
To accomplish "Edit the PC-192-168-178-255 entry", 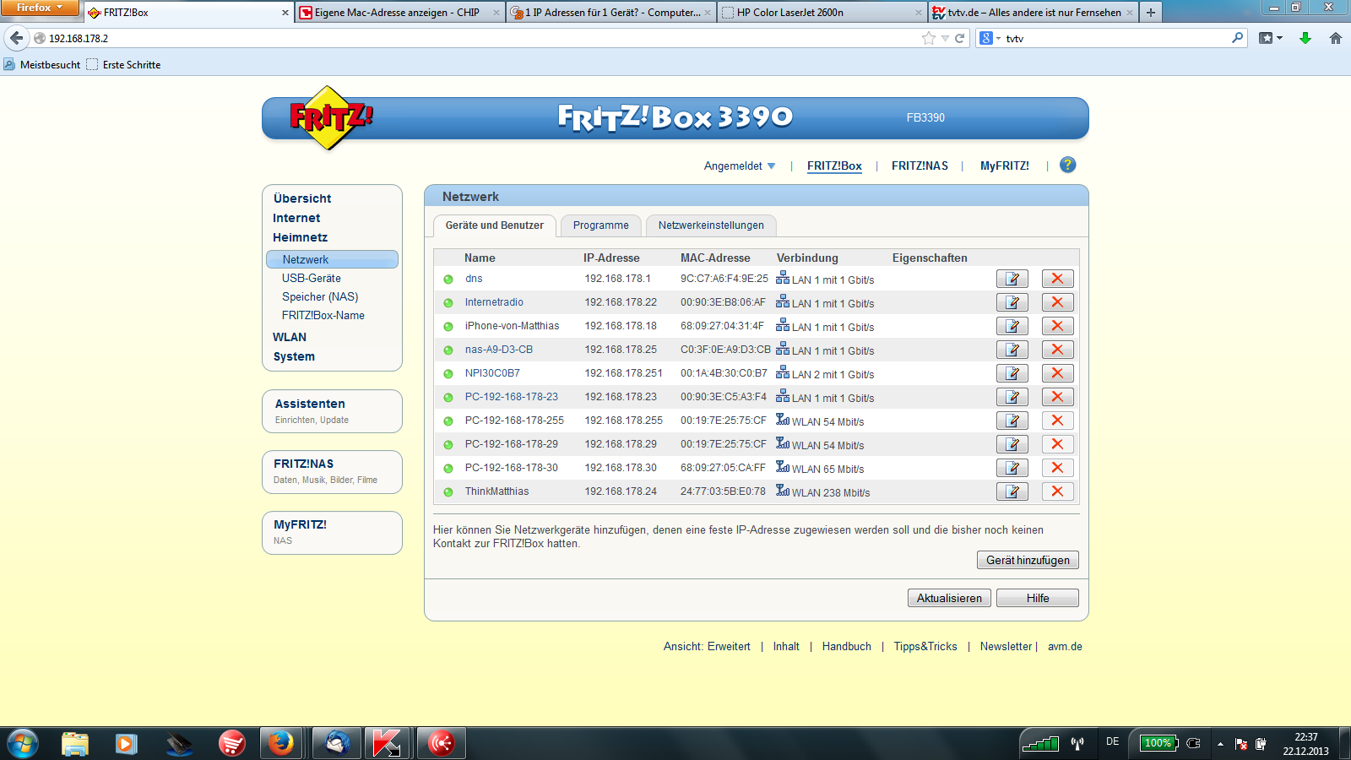I will tap(1012, 421).
